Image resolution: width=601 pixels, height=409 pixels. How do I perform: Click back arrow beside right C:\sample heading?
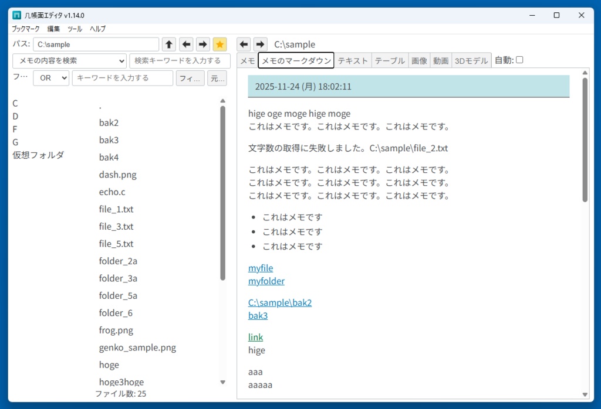click(x=244, y=45)
